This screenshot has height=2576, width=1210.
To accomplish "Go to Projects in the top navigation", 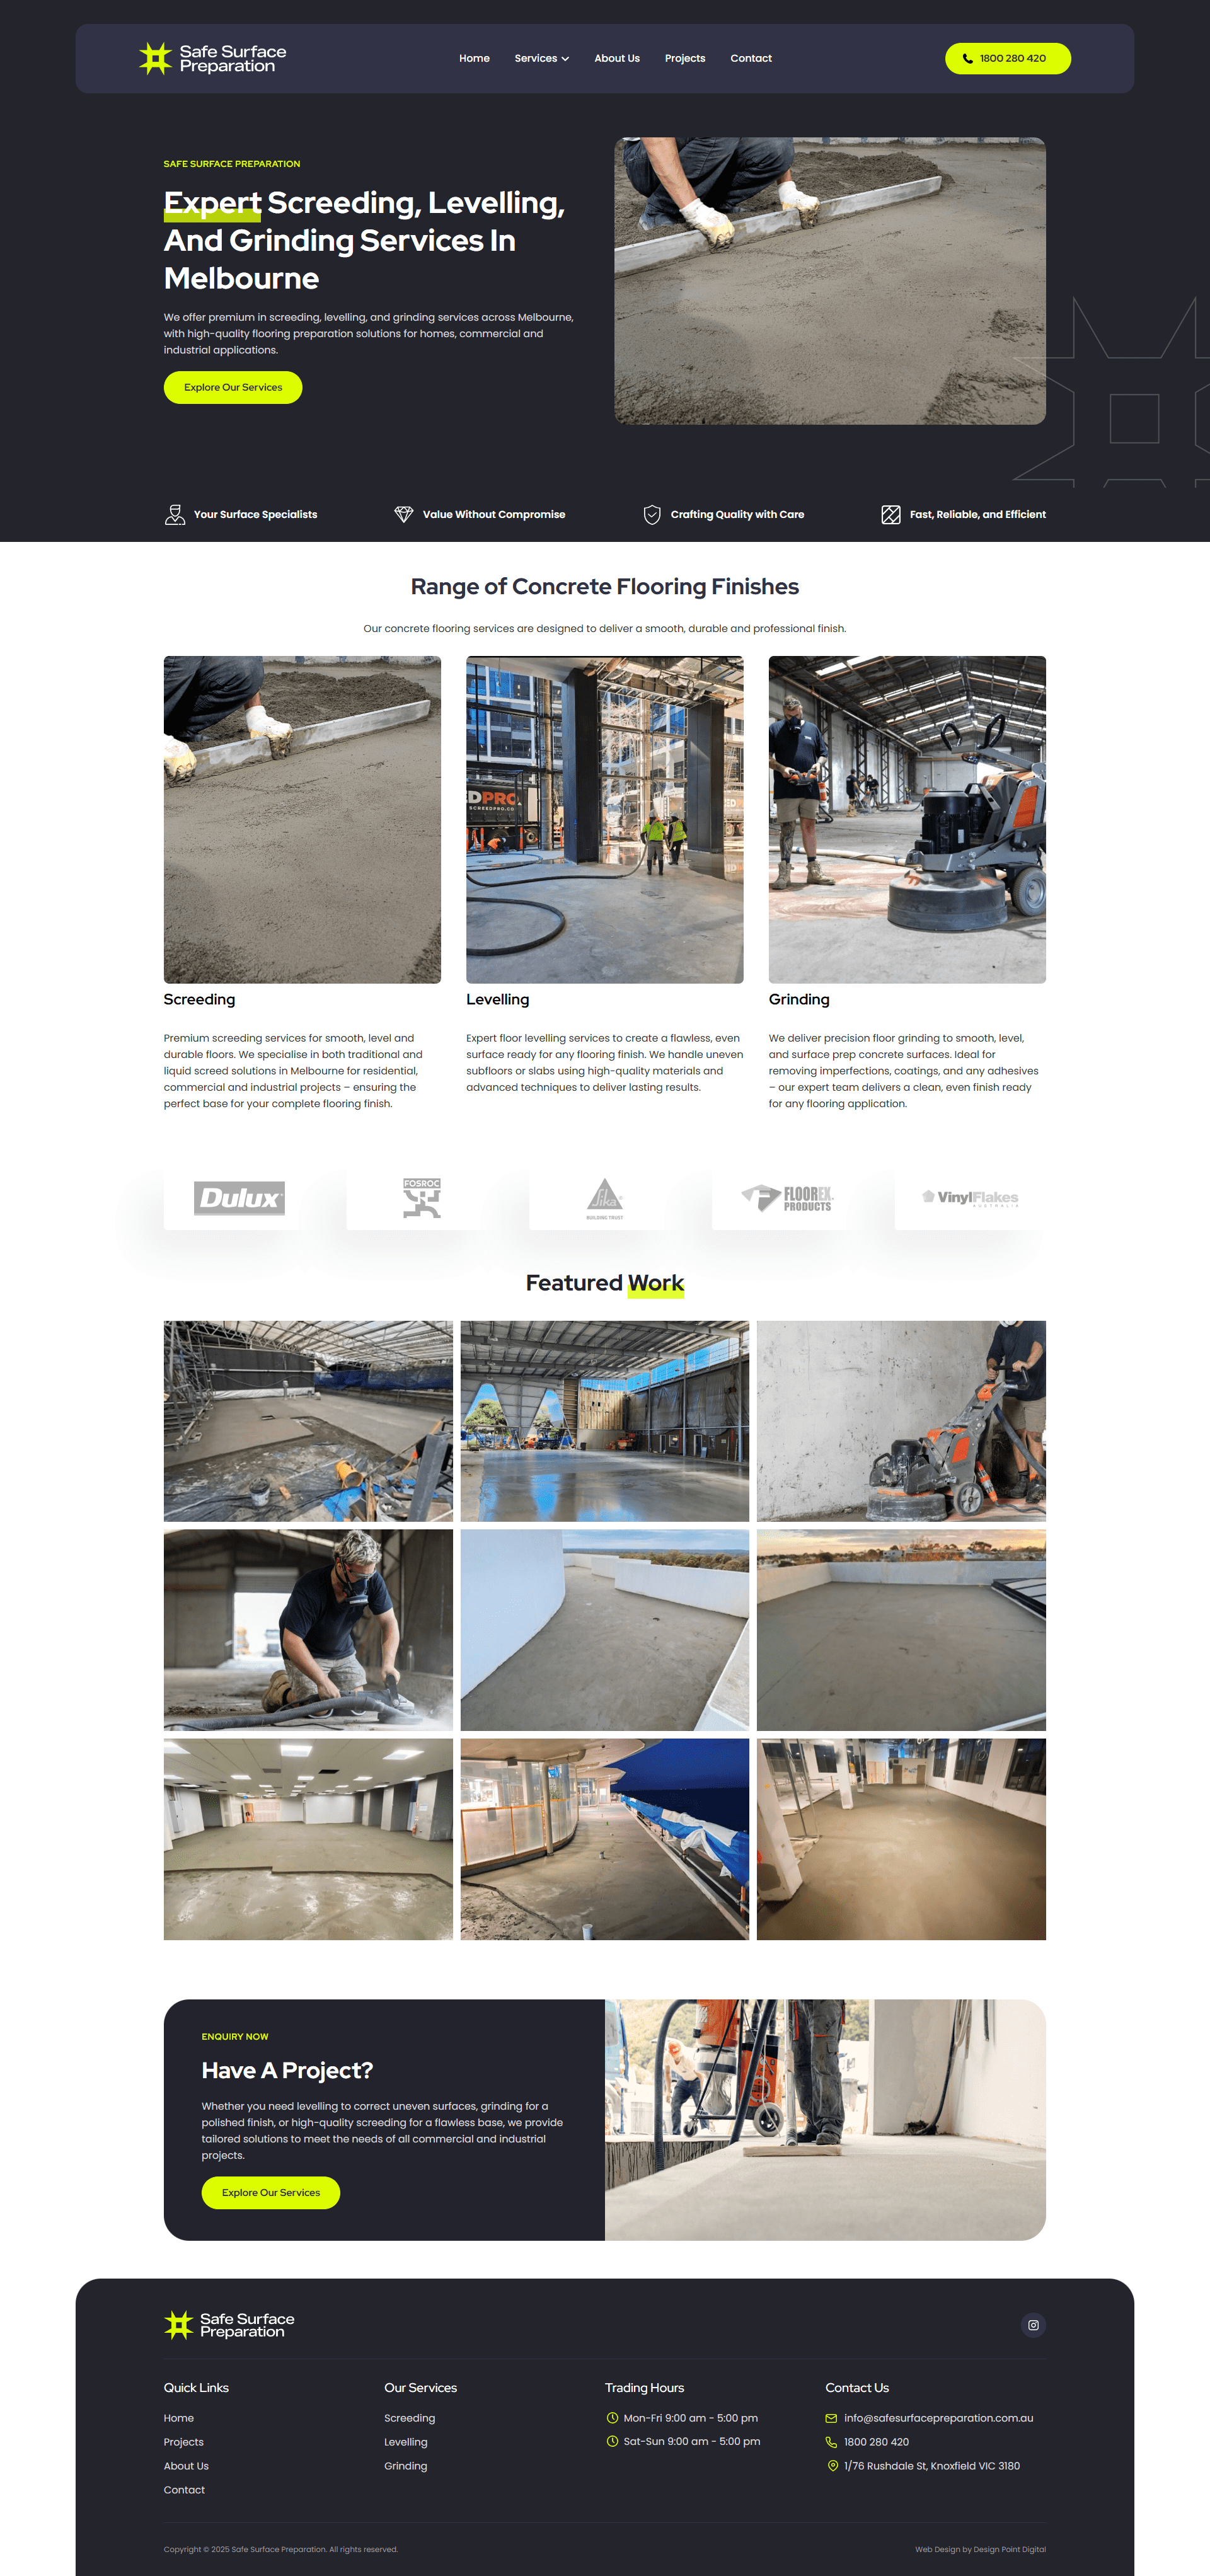I will [685, 58].
